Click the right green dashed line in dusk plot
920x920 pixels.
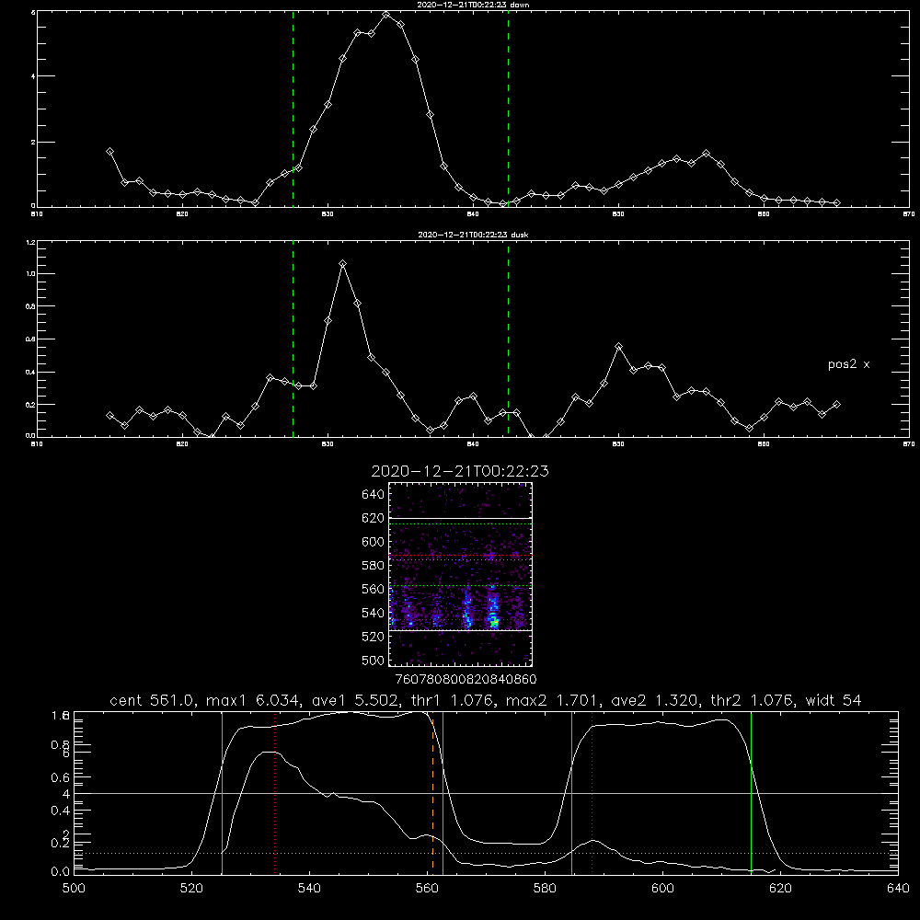coord(508,339)
